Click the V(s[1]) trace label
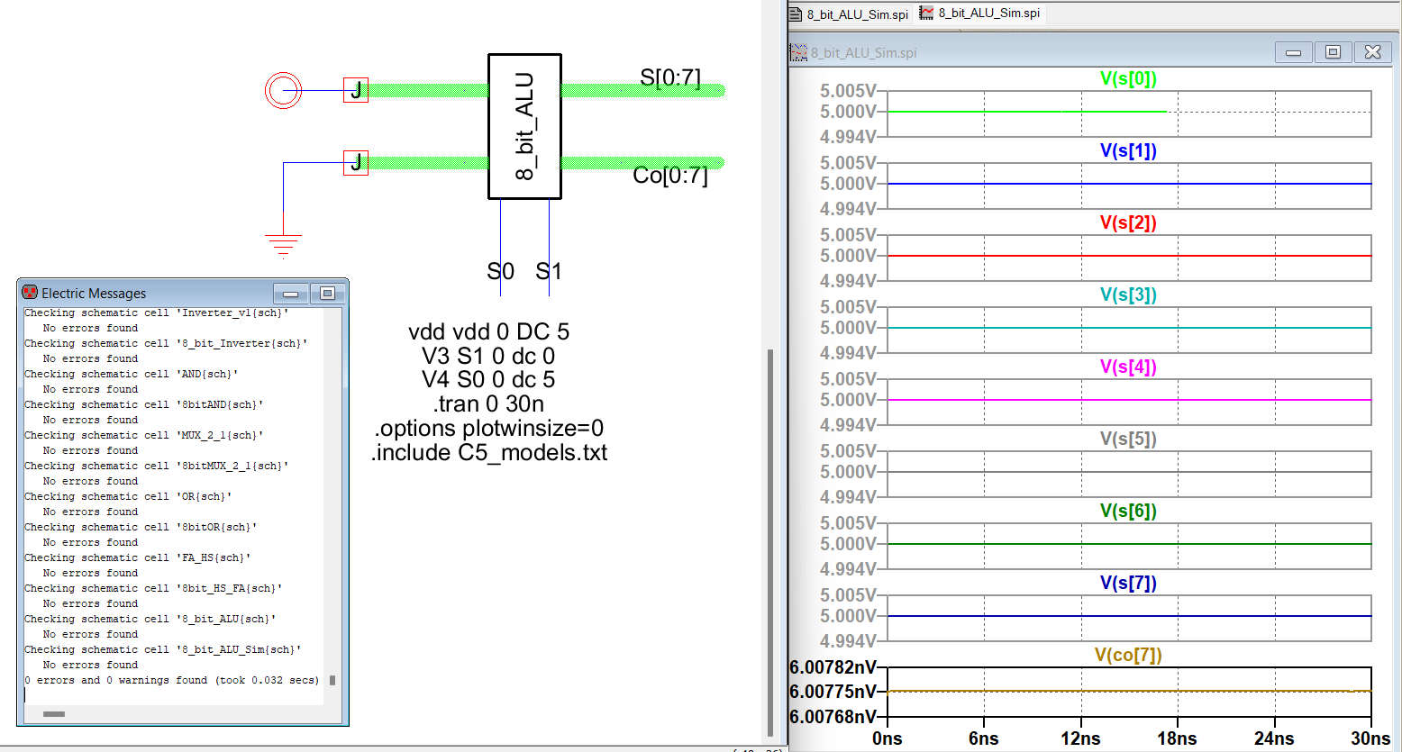The image size is (1402, 752). coord(1128,150)
